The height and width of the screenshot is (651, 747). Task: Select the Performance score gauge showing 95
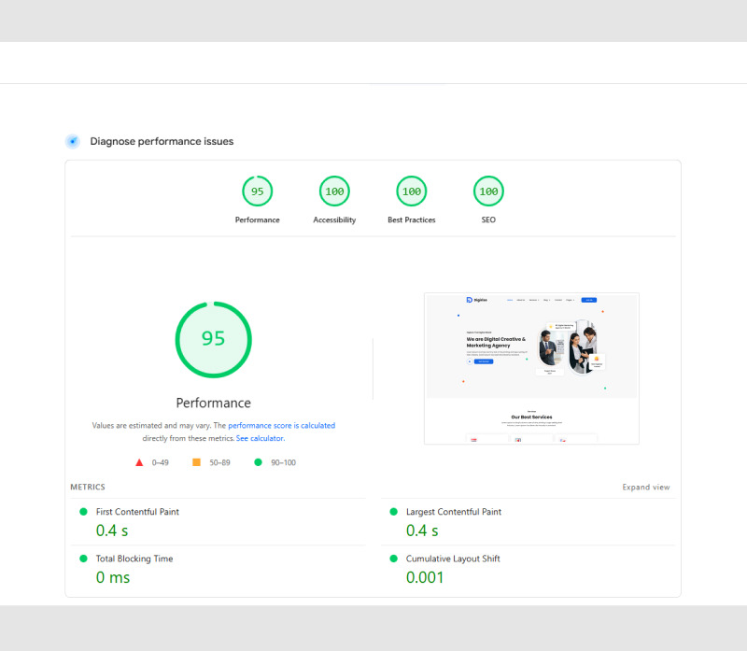point(258,191)
